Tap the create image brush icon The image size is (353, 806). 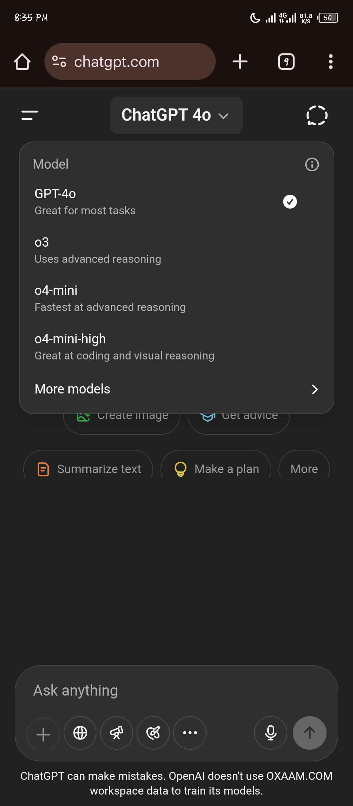pyautogui.click(x=153, y=733)
